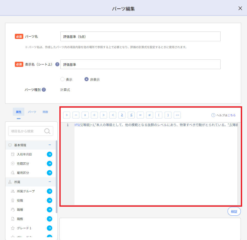Image resolution: width=247 pixels, height=240 pixels.
Task: Insert the multiplication operator button
Action: pos(85,115)
